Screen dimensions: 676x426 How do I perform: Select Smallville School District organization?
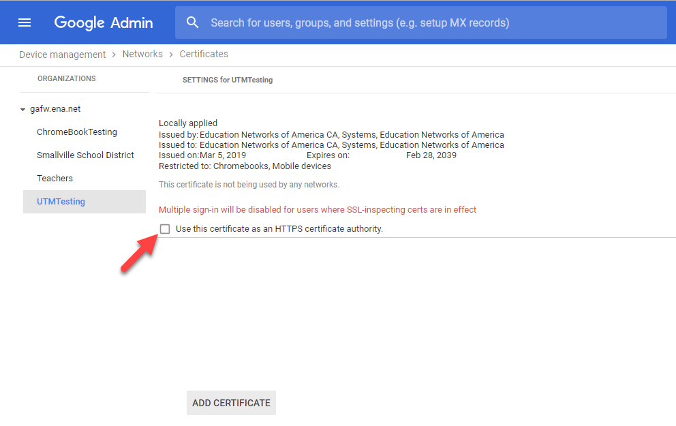(x=85, y=155)
